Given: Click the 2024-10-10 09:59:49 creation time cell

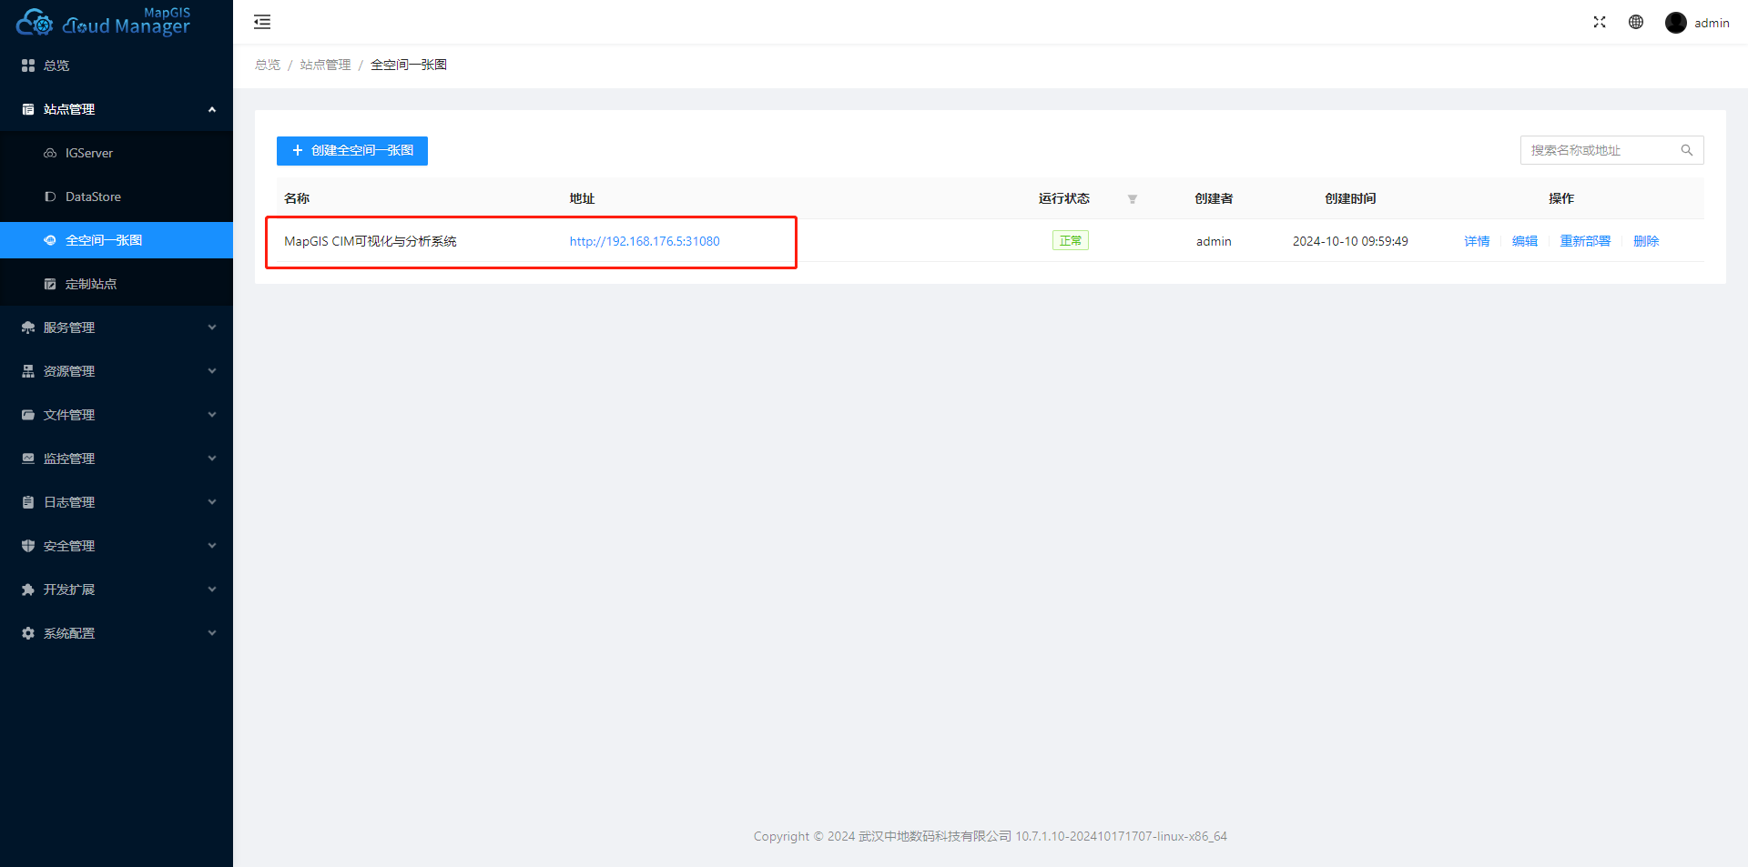Looking at the screenshot, I should tap(1350, 241).
